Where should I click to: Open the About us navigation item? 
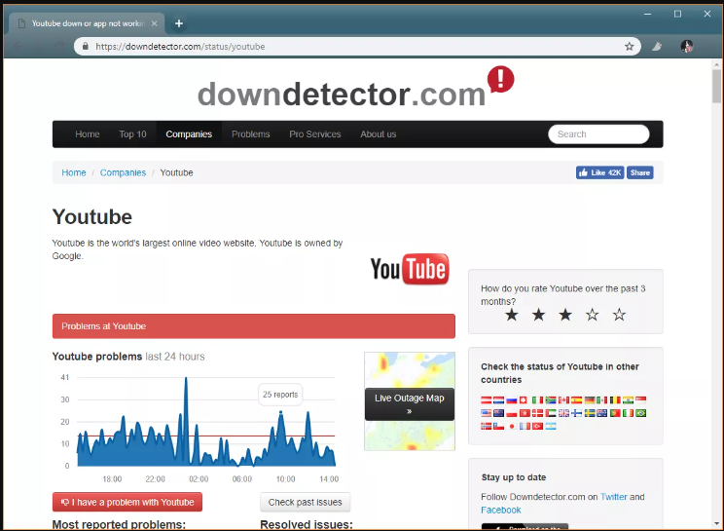tap(379, 134)
